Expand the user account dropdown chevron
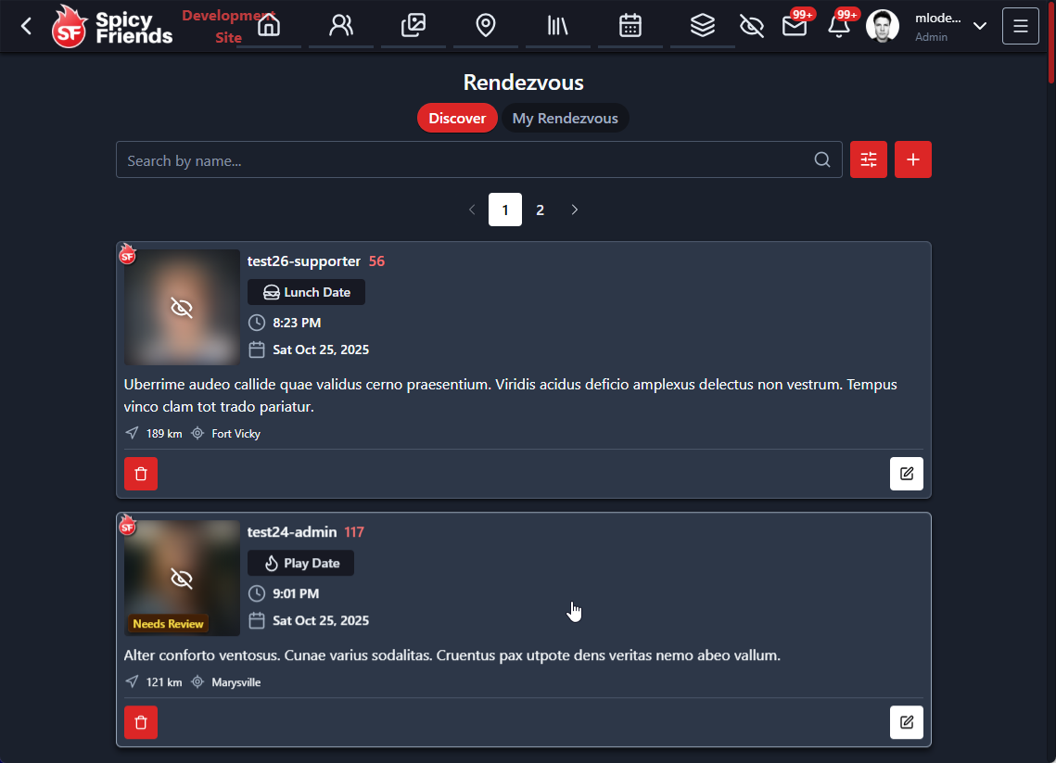1056x763 pixels. pyautogui.click(x=979, y=26)
